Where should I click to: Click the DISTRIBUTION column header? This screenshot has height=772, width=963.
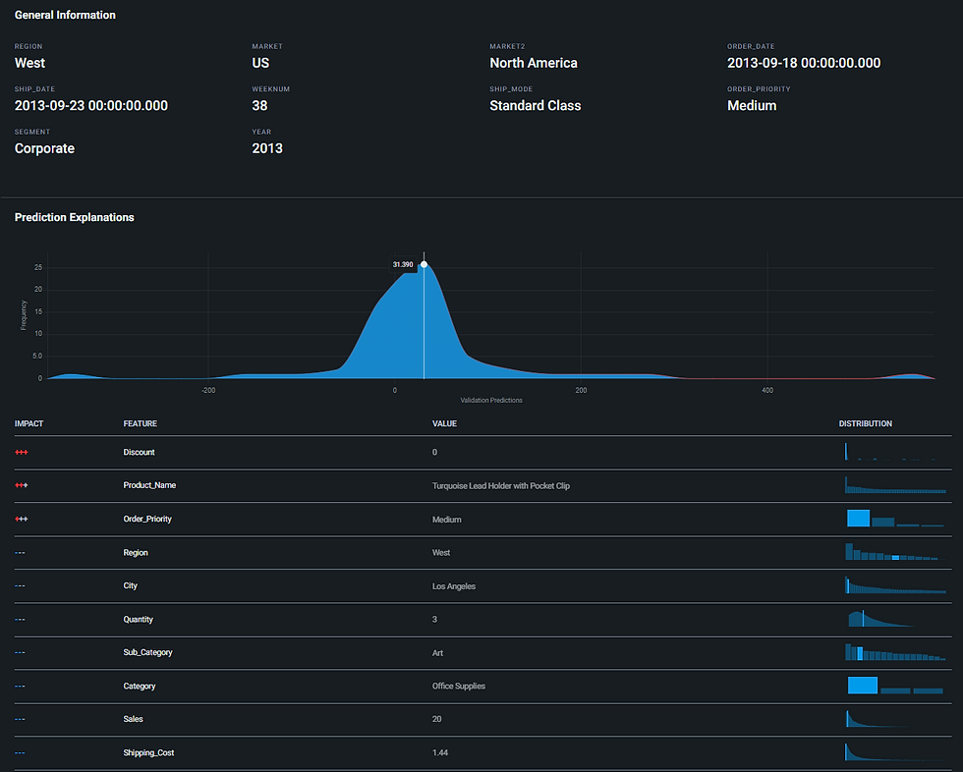coord(866,424)
